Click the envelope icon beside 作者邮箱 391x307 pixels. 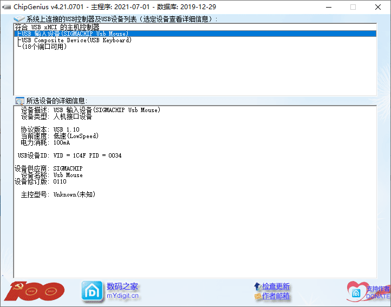[258, 296]
